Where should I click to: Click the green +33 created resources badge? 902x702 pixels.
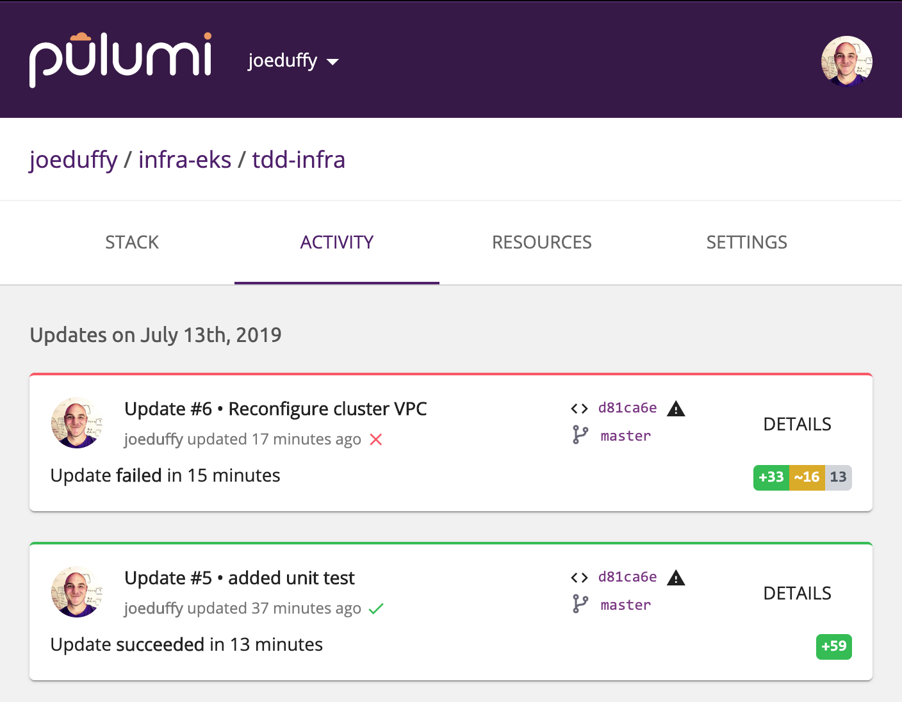(771, 477)
